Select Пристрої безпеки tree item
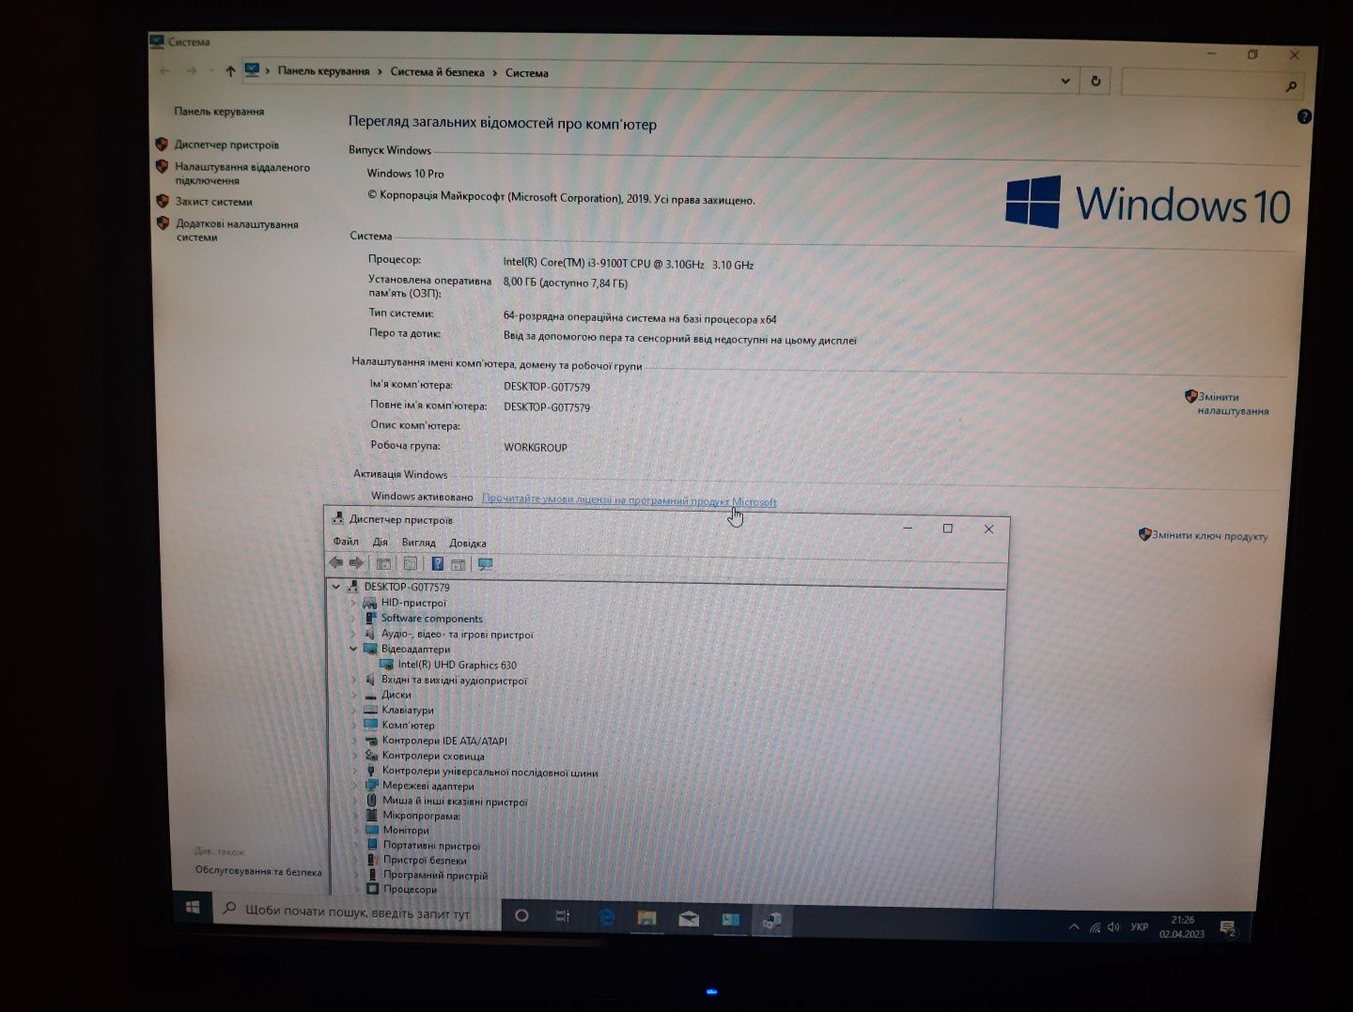This screenshot has height=1012, width=1353. 424,860
